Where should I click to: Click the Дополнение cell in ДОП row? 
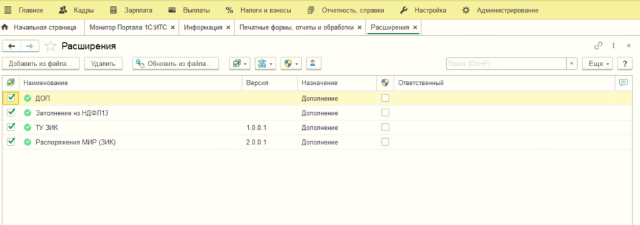[319, 98]
